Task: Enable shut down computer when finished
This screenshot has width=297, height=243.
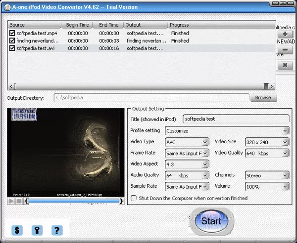Action: (x=134, y=198)
